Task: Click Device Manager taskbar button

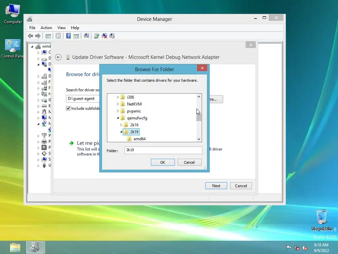Action: (36, 247)
